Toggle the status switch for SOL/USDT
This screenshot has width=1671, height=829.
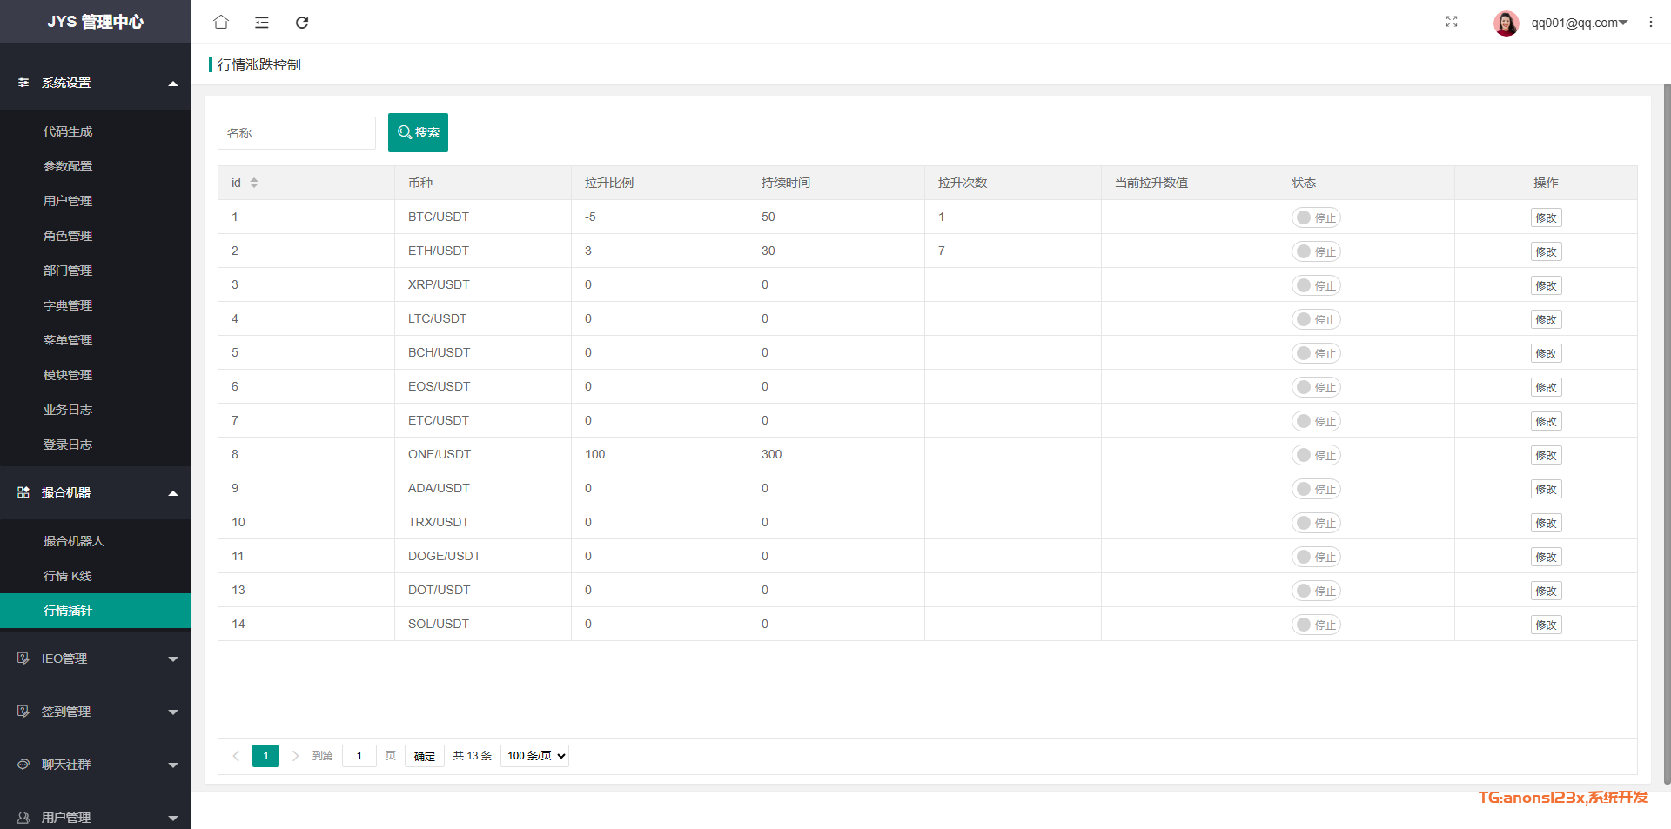click(1315, 625)
